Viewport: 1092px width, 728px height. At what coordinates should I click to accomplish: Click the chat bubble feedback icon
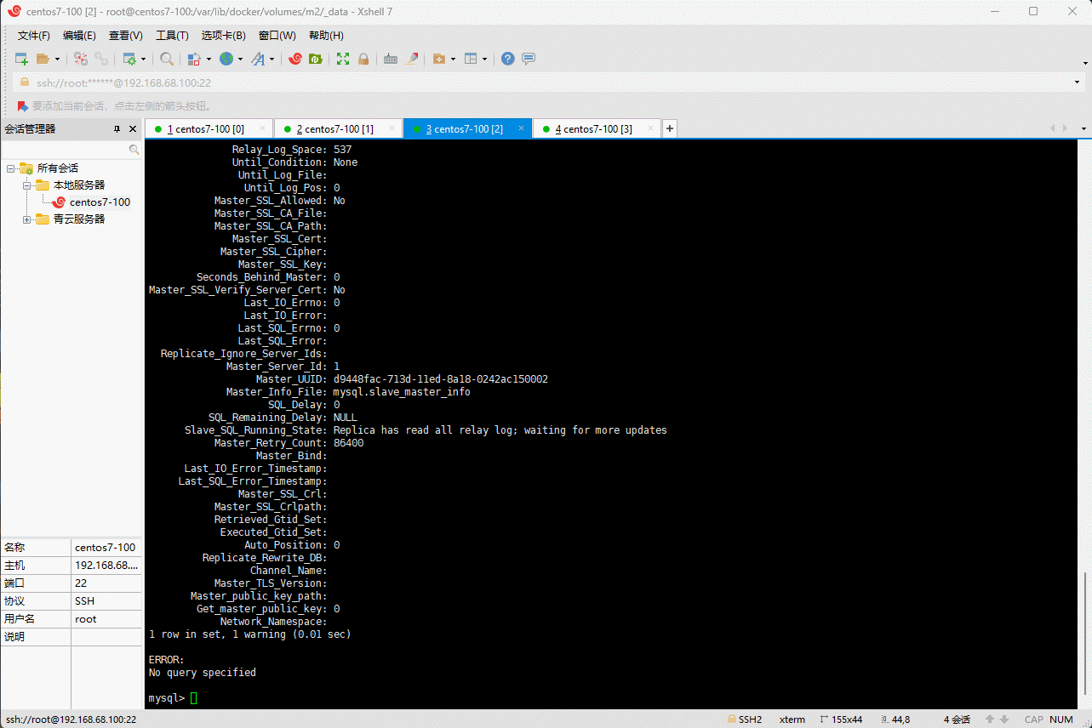pos(529,59)
